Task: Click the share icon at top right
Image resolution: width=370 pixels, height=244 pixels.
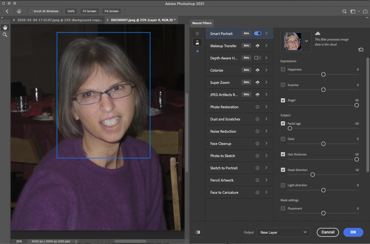Action: [x=365, y=11]
